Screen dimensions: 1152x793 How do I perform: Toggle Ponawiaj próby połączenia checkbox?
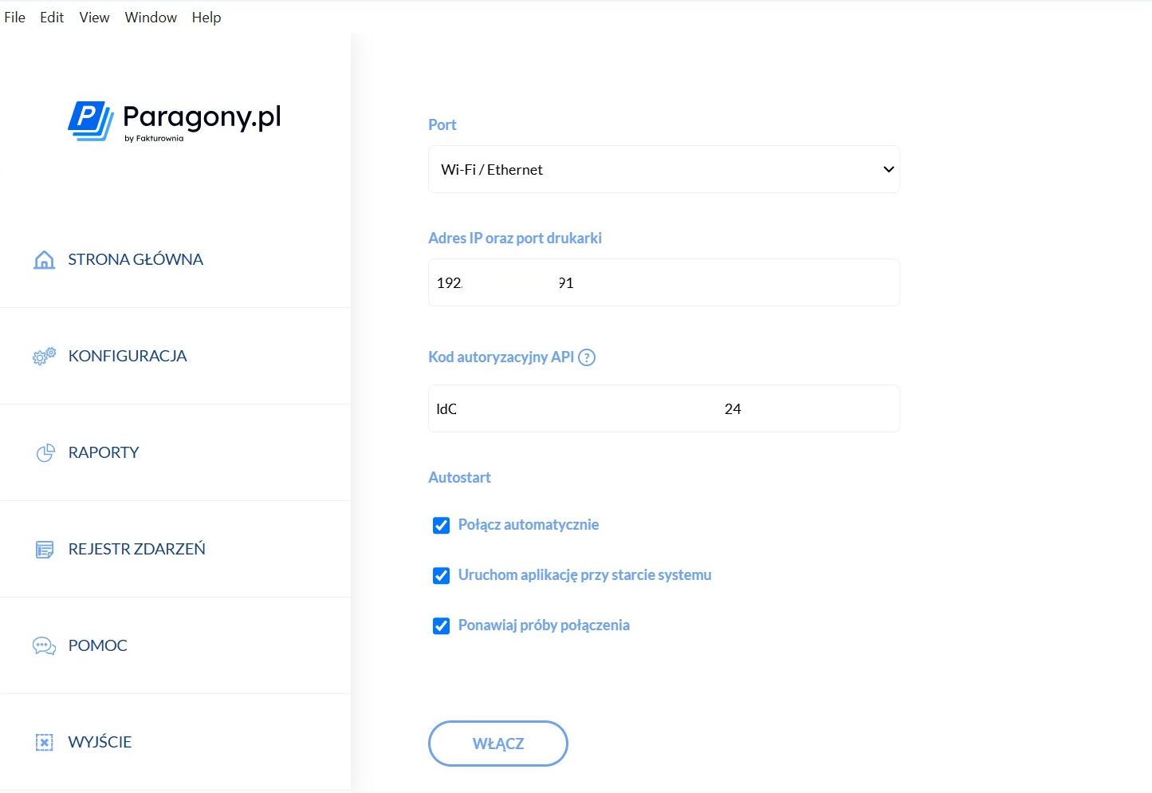coord(441,625)
